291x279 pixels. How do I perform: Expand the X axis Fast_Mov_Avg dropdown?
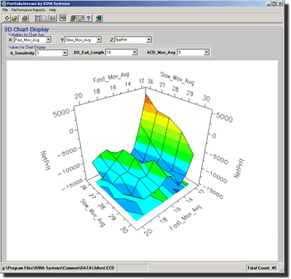pos(48,39)
